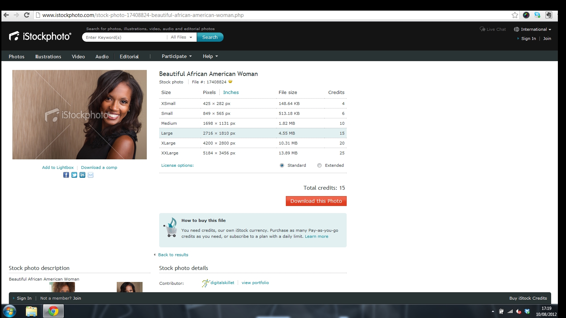566x318 pixels.
Task: Click the browser address bar URL
Action: [143, 15]
